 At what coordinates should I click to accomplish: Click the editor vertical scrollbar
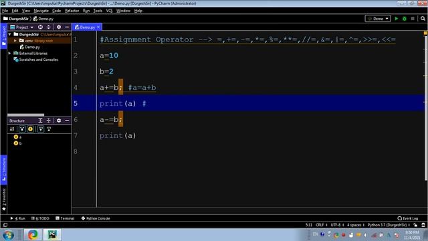[x=425, y=108]
